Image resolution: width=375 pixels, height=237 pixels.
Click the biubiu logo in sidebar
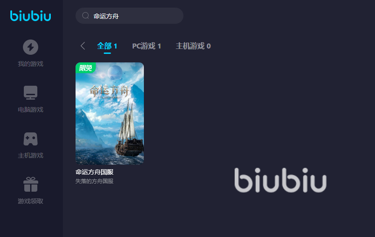click(31, 16)
